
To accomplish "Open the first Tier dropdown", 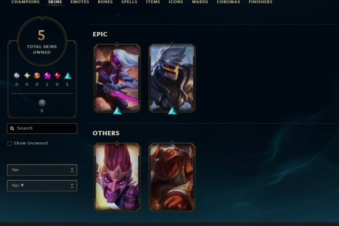I will point(42,170).
